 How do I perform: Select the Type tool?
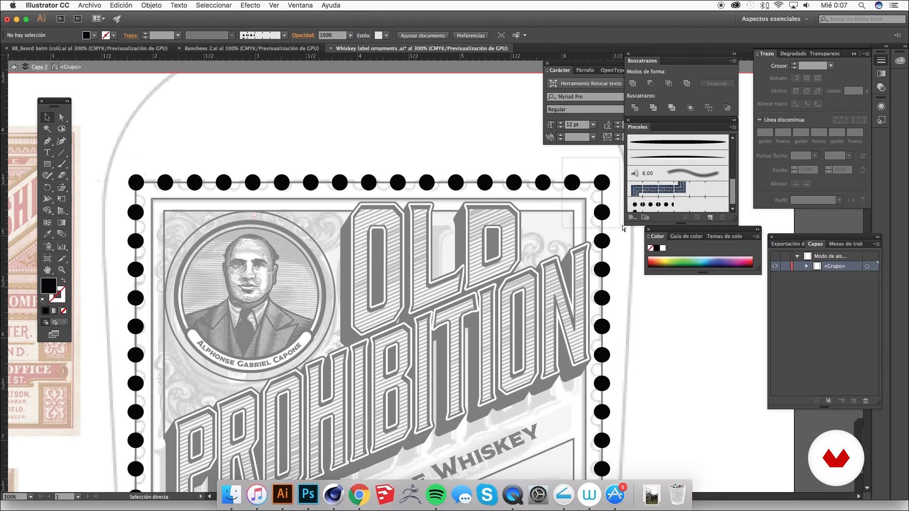tap(47, 152)
